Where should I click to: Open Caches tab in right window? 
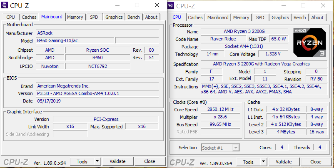[195, 18]
